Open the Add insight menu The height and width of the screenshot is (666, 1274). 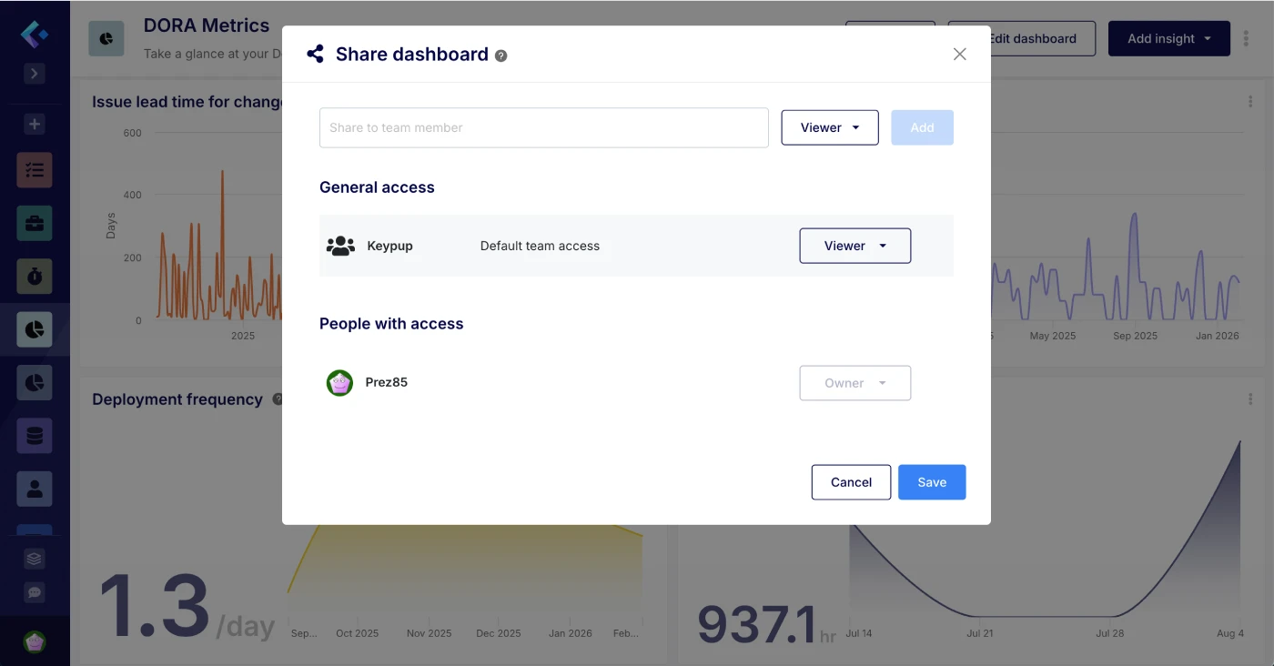point(1168,38)
